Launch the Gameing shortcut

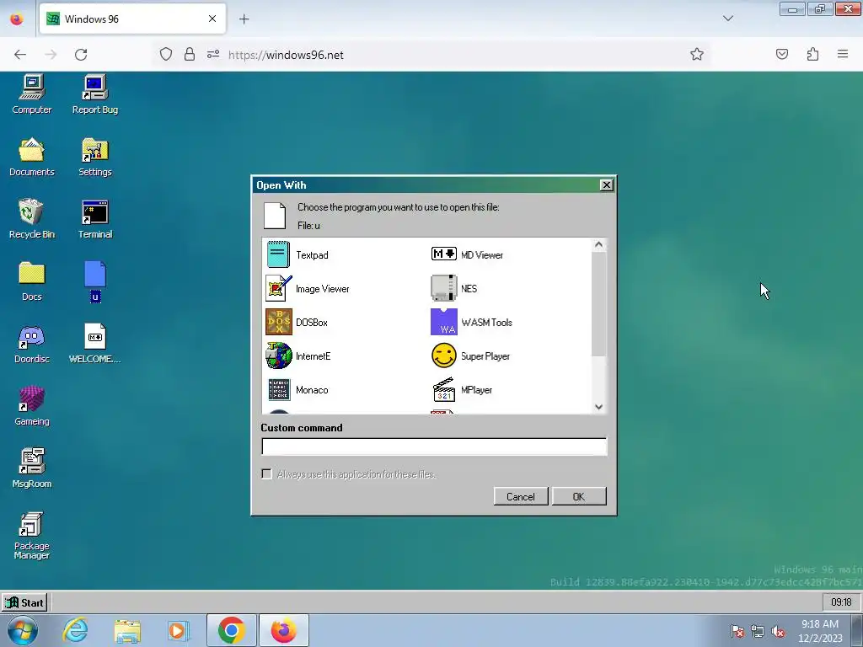(32, 406)
